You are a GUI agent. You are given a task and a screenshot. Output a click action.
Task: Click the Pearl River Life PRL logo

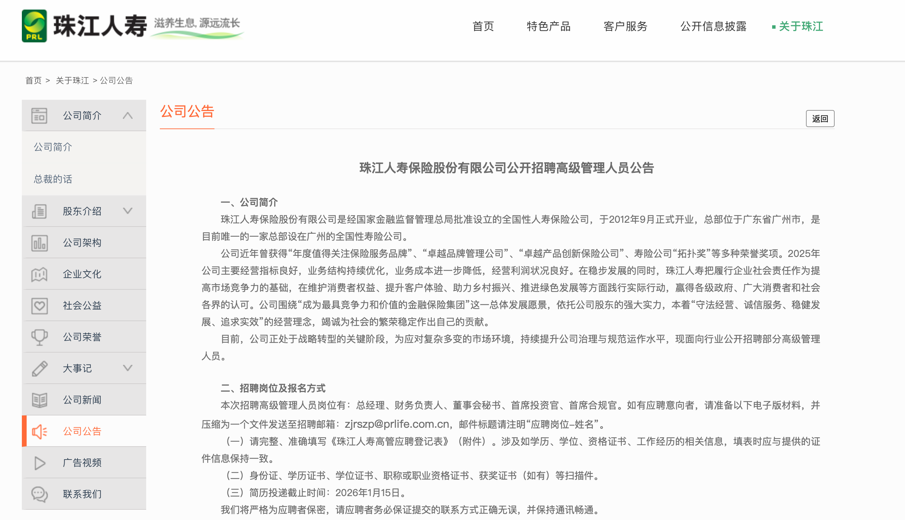[x=34, y=26]
